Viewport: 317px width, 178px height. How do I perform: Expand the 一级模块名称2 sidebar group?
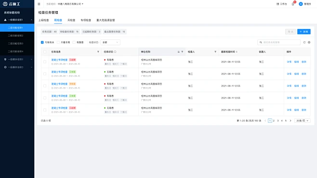pos(31,59)
